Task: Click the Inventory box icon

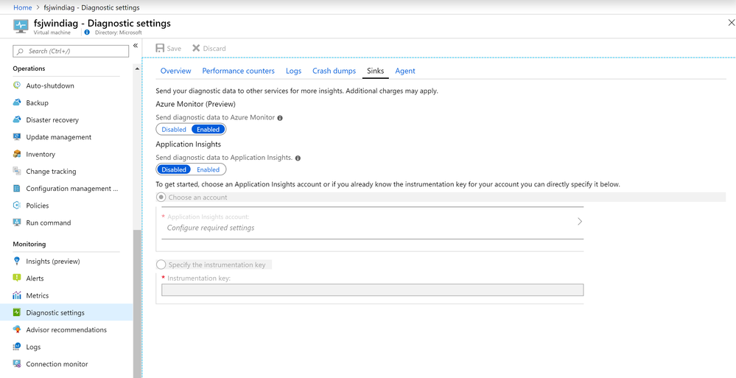Action: 17,154
